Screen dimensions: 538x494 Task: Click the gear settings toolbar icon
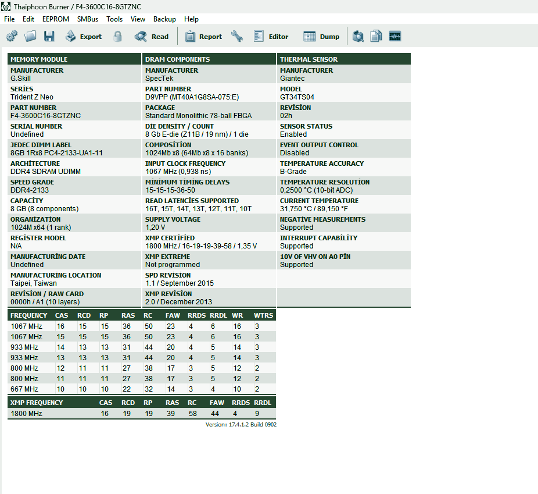tap(12, 36)
